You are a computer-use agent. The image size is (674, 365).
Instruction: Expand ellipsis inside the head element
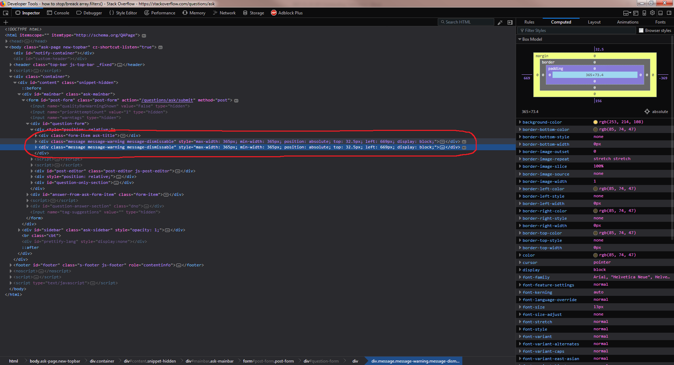click(27, 41)
